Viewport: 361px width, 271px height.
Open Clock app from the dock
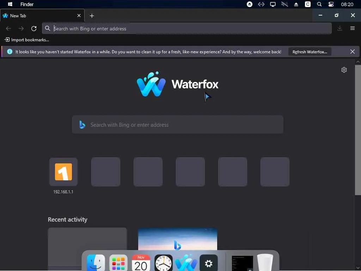click(164, 263)
